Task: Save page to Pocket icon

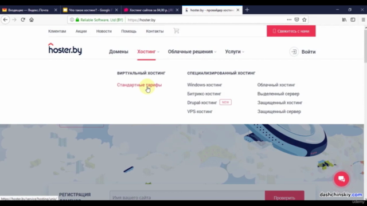Action: (x=297, y=20)
